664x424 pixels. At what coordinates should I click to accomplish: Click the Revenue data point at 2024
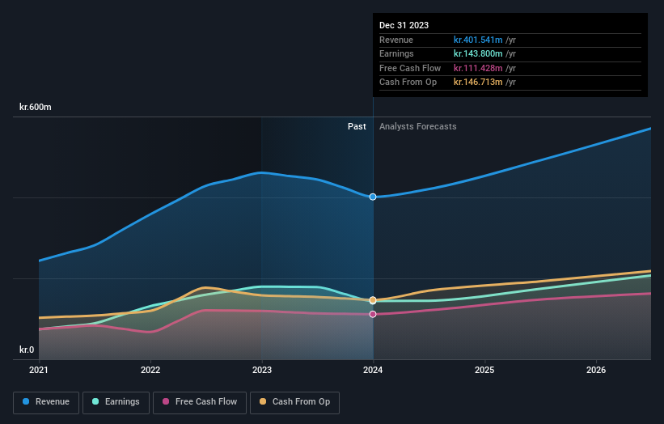pyautogui.click(x=373, y=197)
